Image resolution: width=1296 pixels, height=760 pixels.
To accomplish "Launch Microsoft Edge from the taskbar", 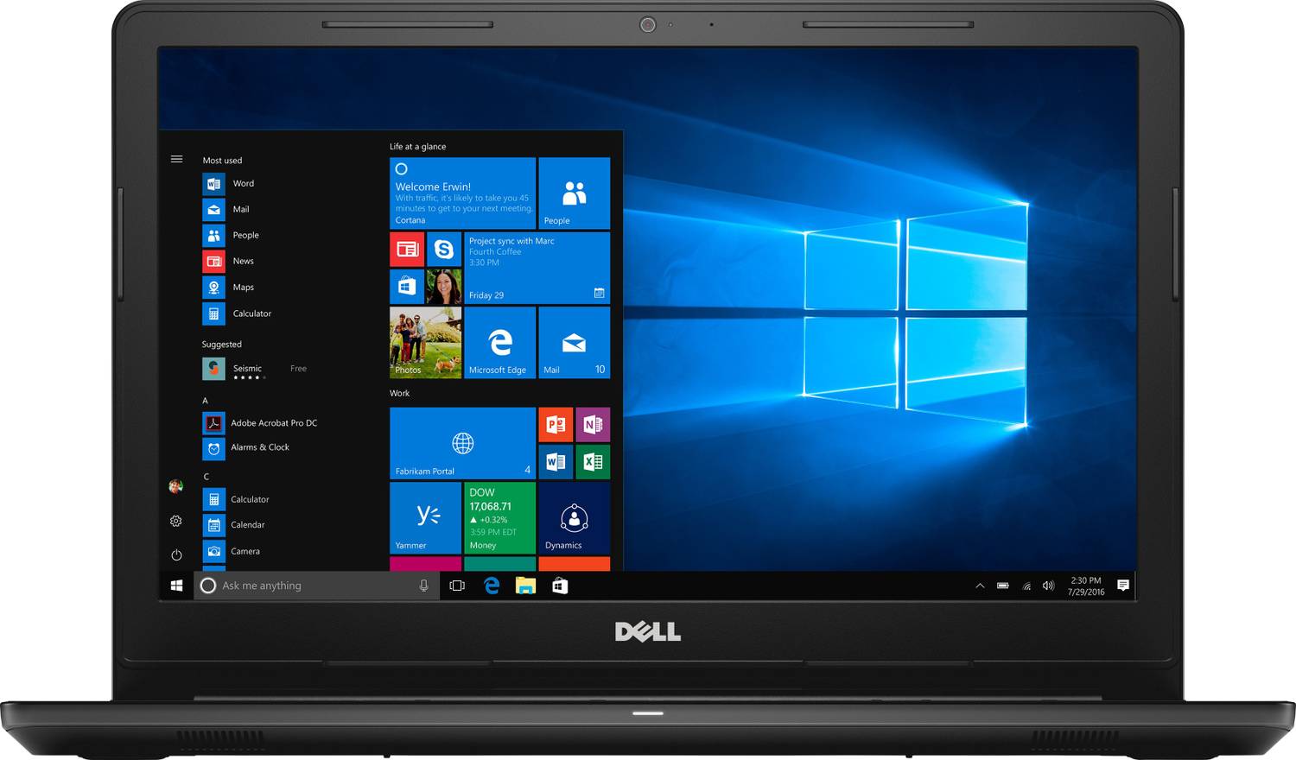I will [492, 586].
